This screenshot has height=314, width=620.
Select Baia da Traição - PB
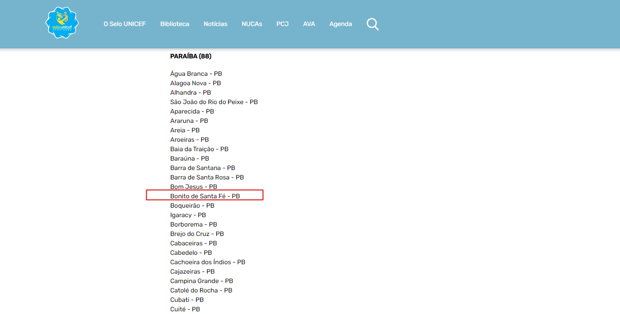199,149
